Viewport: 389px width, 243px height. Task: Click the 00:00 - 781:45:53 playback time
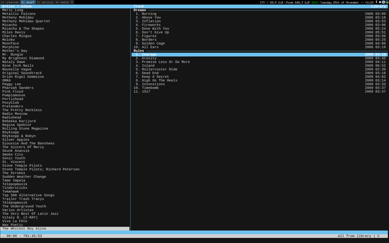[x=24, y=236]
